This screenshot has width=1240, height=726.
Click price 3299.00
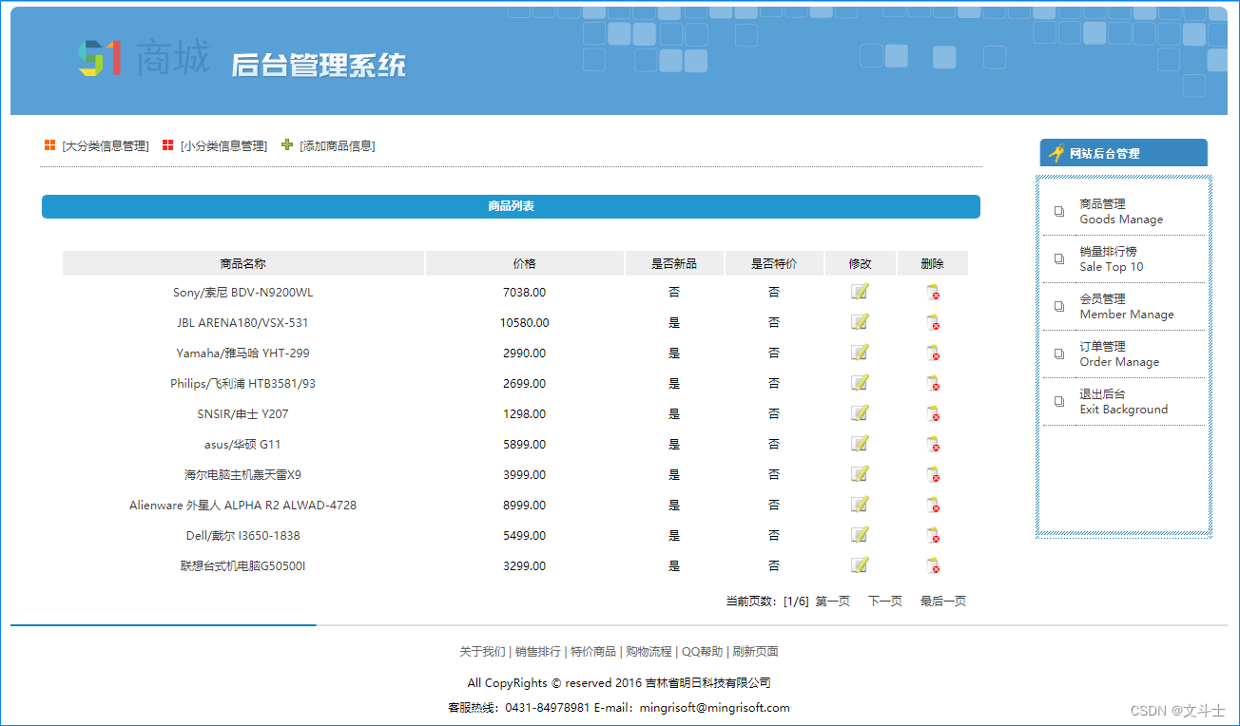click(x=525, y=566)
